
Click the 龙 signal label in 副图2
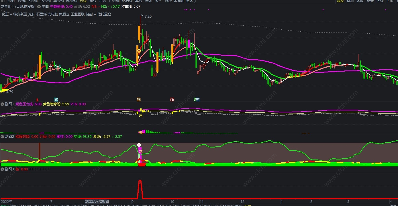pyautogui.click(x=141, y=152)
